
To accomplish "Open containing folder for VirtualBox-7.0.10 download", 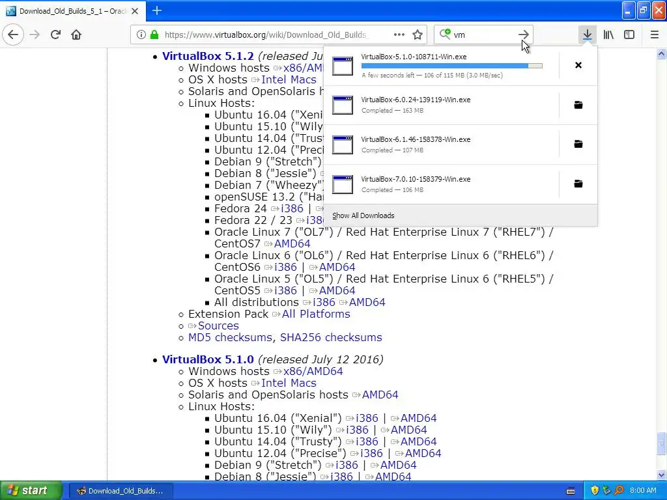I will [x=578, y=184].
